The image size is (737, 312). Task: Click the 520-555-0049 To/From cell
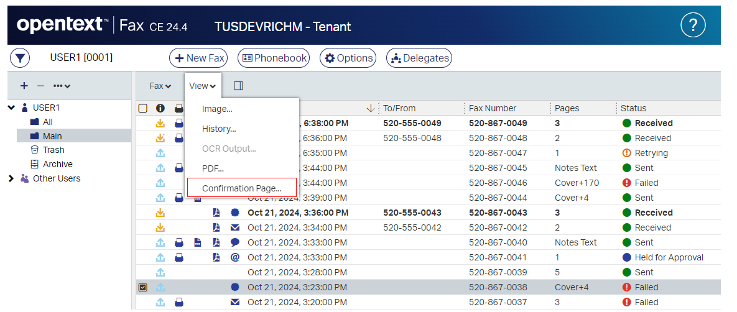[412, 123]
